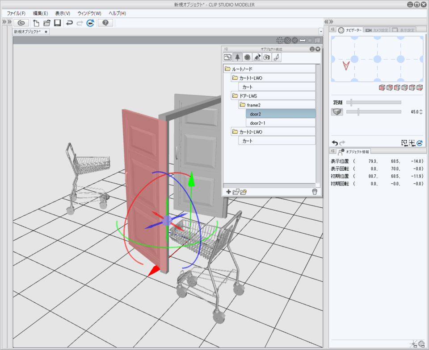This screenshot has height=350, width=429.
Task: Select the layout tab with arrow icon
Action: tap(257, 58)
